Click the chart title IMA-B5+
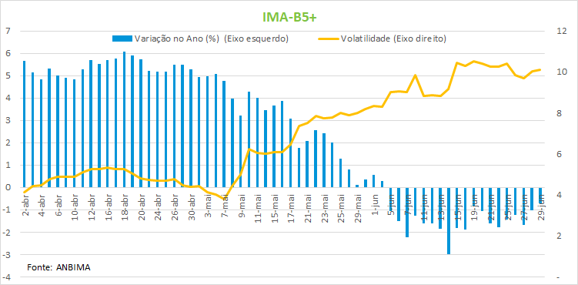The height and width of the screenshot is (285, 578). click(289, 17)
